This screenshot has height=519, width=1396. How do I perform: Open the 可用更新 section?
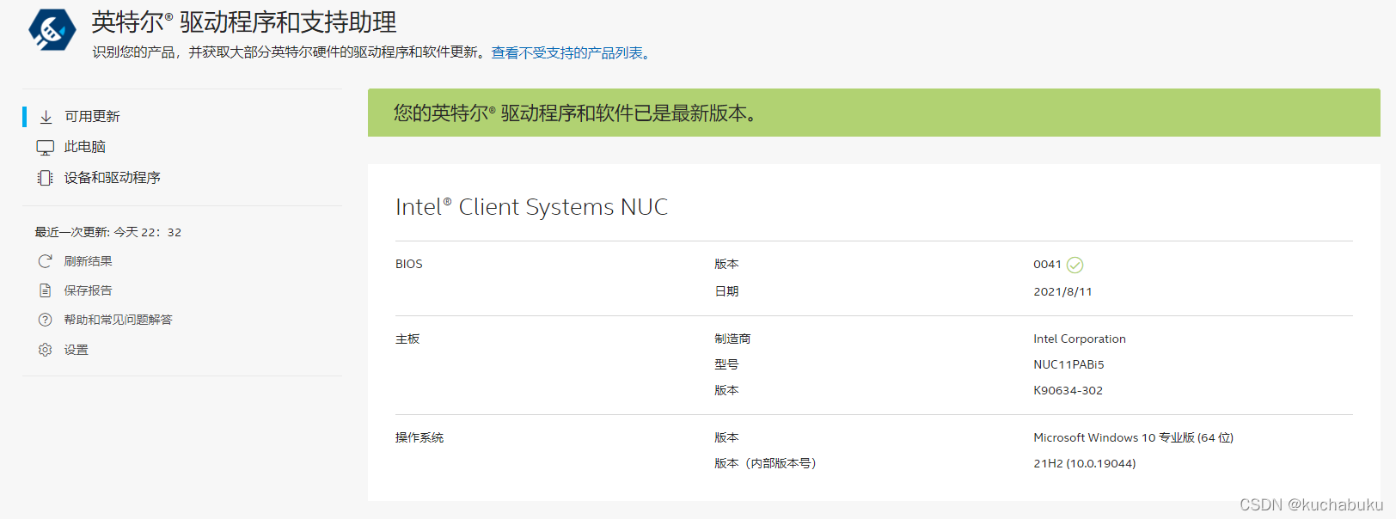[x=92, y=117]
